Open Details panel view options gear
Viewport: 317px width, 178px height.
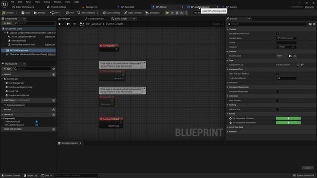point(314,24)
